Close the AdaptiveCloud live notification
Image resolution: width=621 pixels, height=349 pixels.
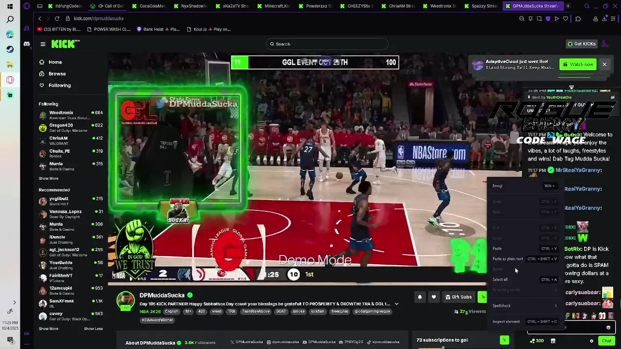coord(605,64)
